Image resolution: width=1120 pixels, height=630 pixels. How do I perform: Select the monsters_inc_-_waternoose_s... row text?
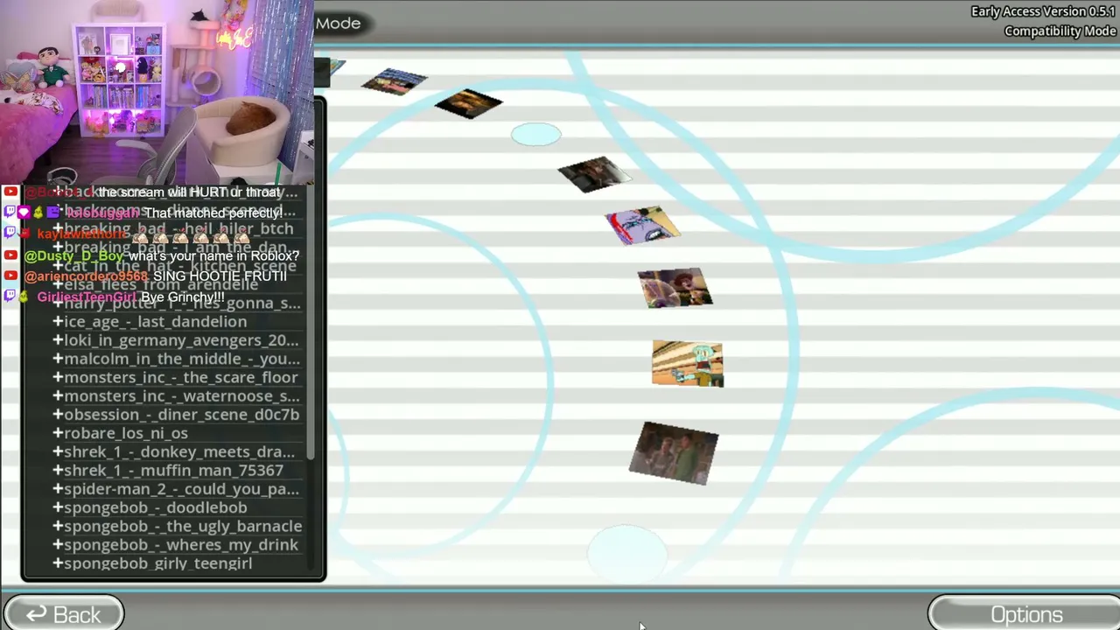[181, 395]
